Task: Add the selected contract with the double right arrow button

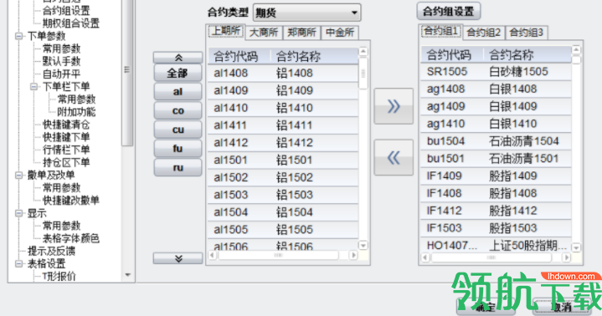Action: 394,106
